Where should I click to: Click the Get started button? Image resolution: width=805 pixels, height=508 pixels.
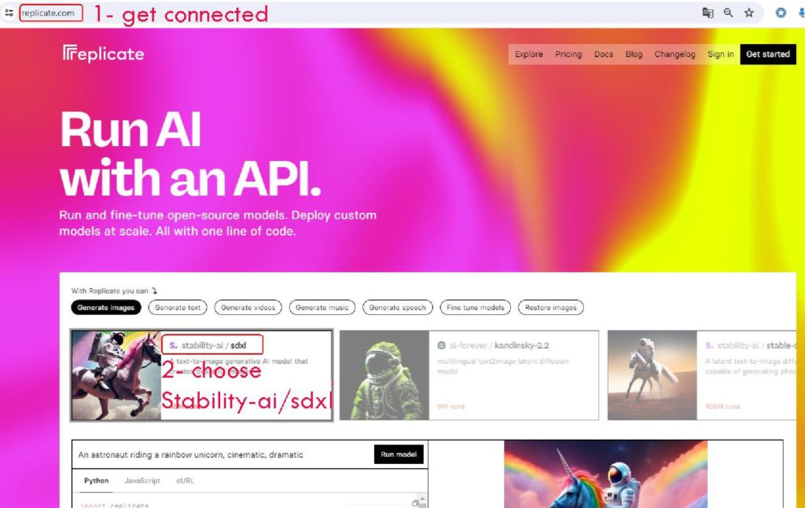tap(768, 54)
